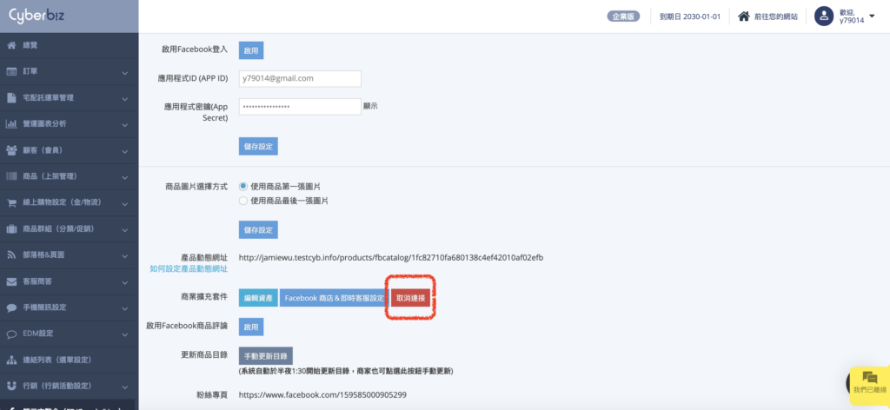The height and width of the screenshot is (410, 890).
Task: Expand the 客服問答 chevron
Action: click(x=125, y=282)
